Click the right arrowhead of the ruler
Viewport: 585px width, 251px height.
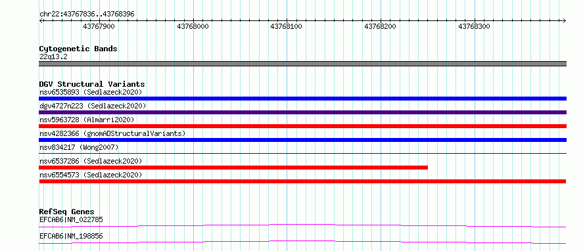click(565, 20)
